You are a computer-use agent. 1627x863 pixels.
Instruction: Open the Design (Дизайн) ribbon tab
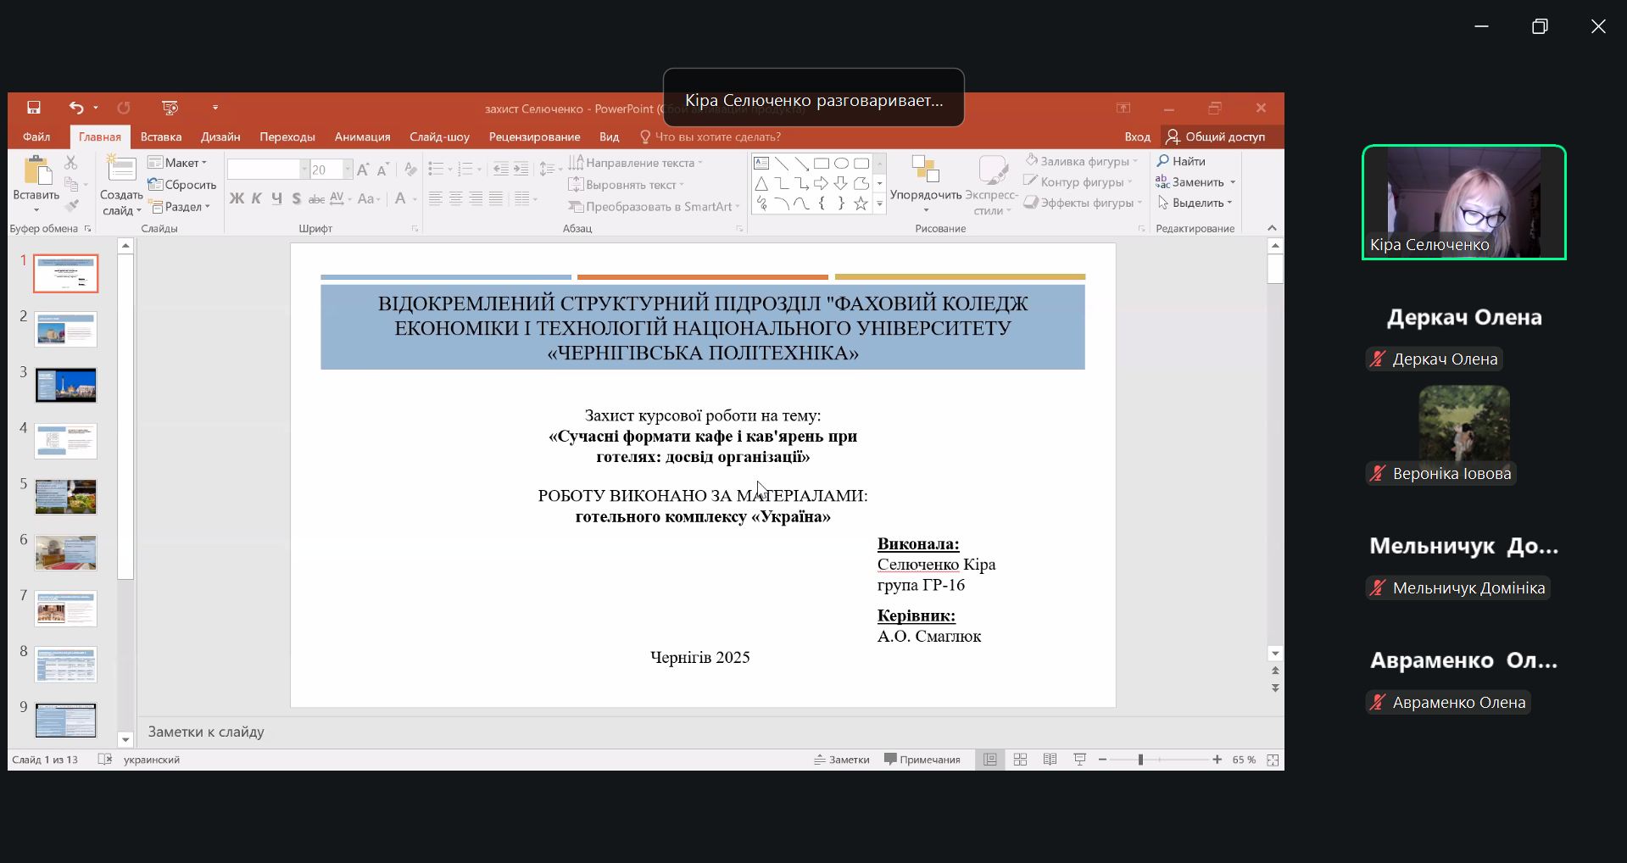[220, 136]
